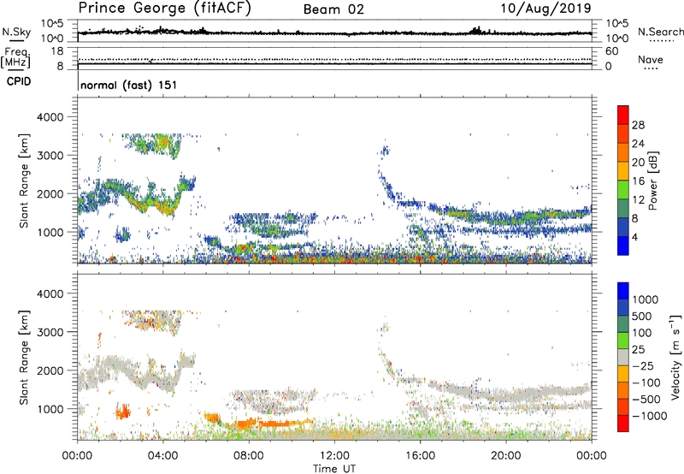The height and width of the screenshot is (474, 684).
Task: Click the bright green 25–100 m/s velocity swatch
Action: click(623, 341)
